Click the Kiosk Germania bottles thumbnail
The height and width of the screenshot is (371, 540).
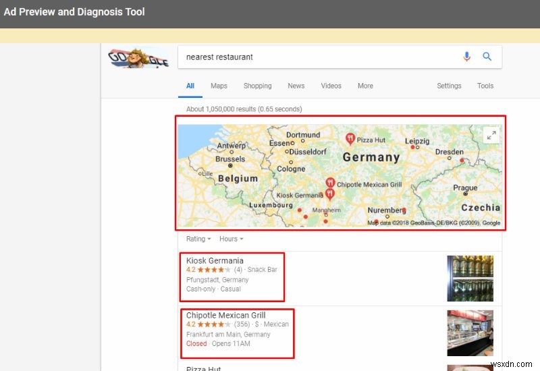[x=470, y=279]
